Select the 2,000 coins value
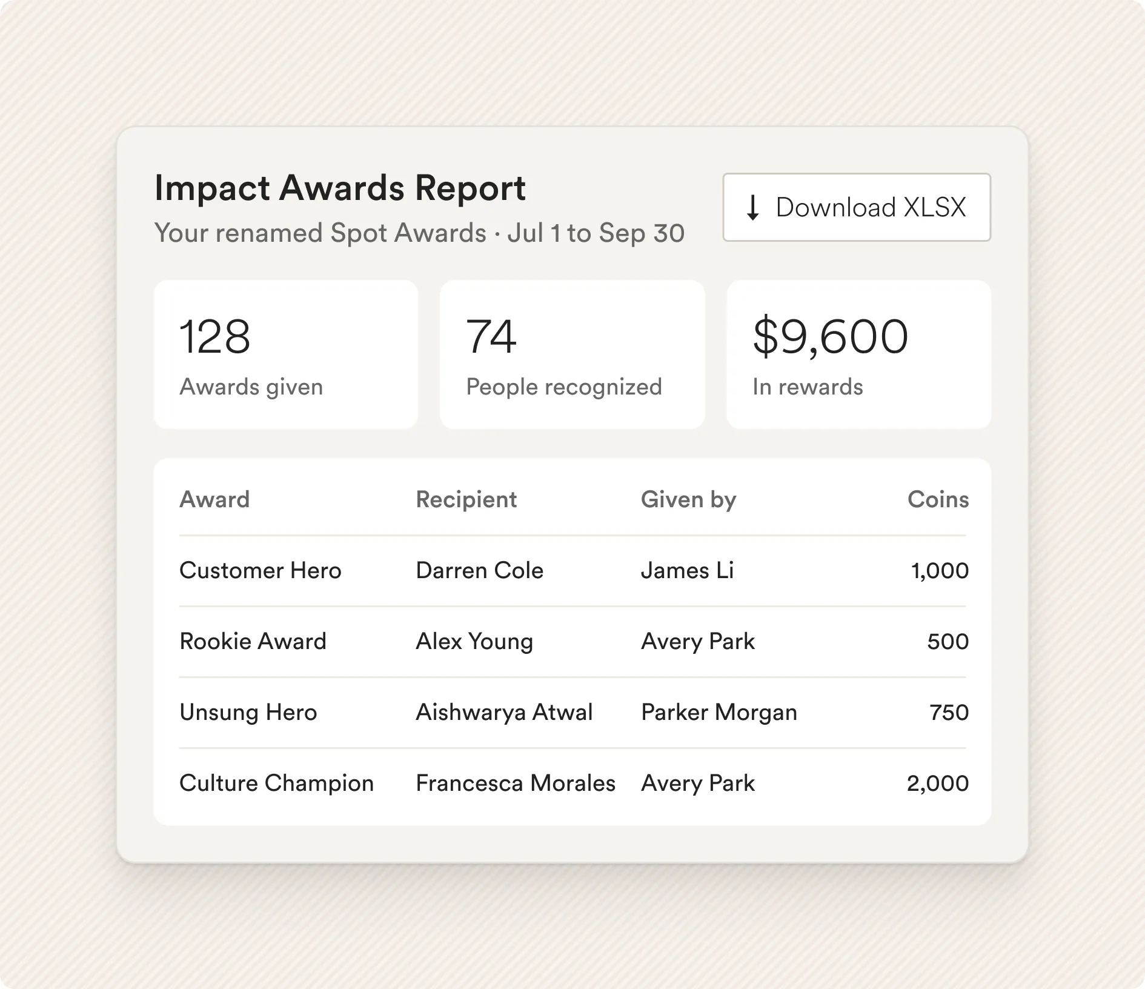 [938, 783]
